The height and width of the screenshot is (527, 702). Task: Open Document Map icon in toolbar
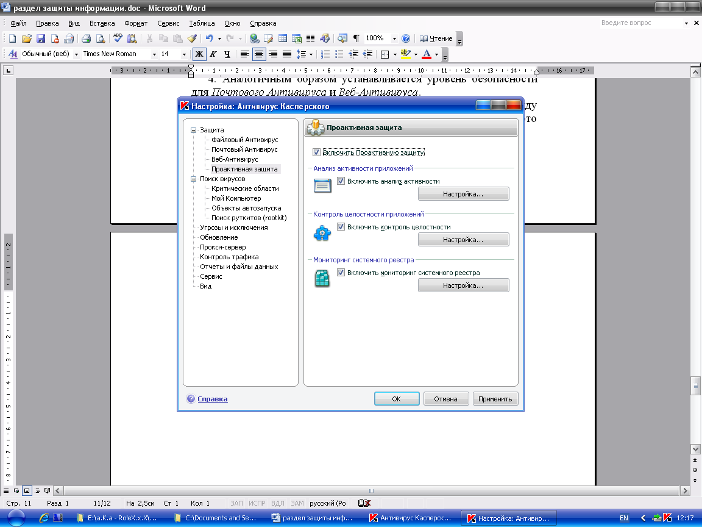342,38
